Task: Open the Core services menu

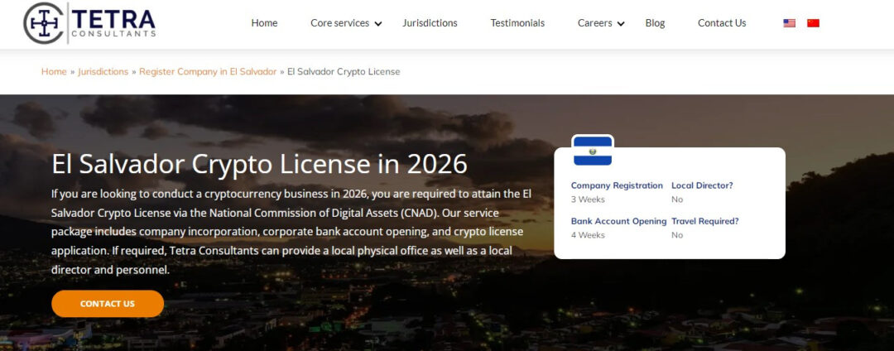Action: pos(340,23)
